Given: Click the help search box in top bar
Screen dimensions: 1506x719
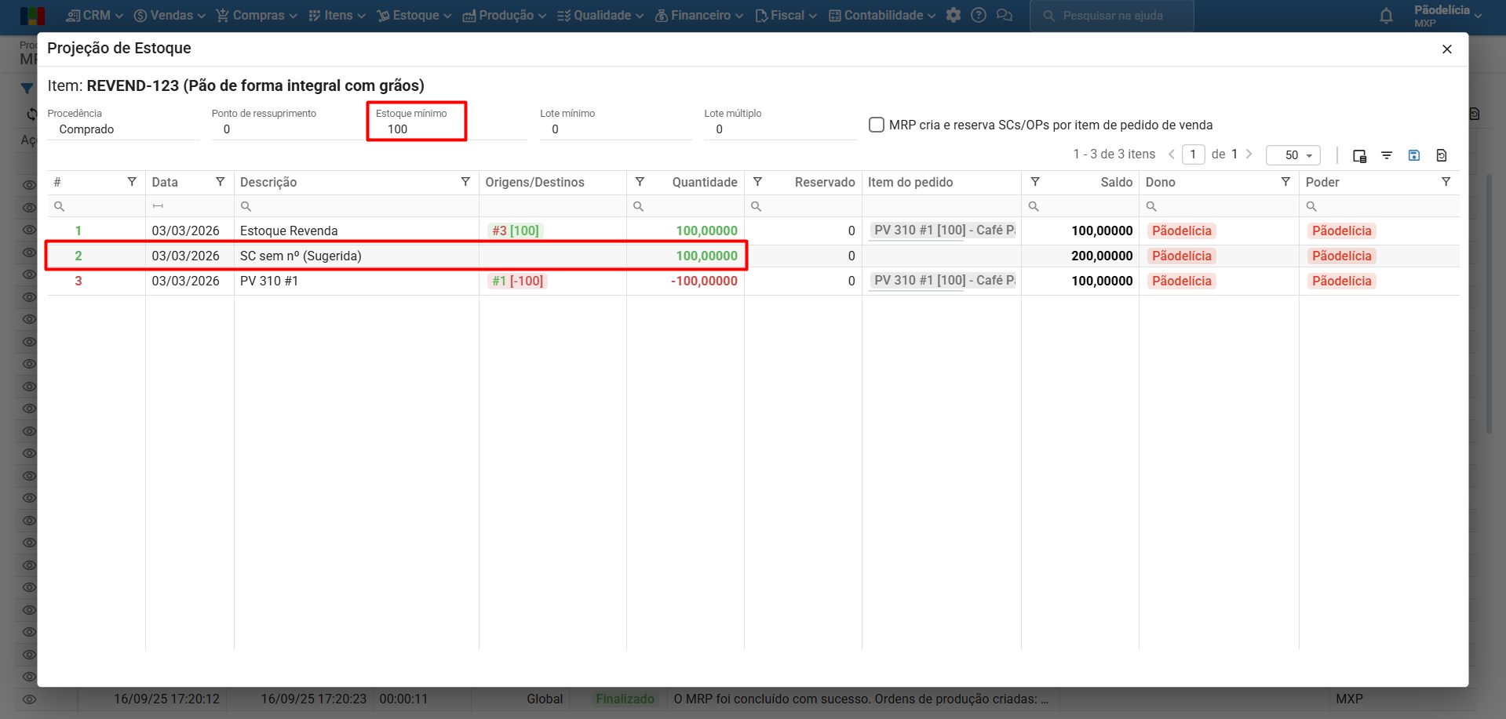Looking at the screenshot, I should pyautogui.click(x=1111, y=16).
